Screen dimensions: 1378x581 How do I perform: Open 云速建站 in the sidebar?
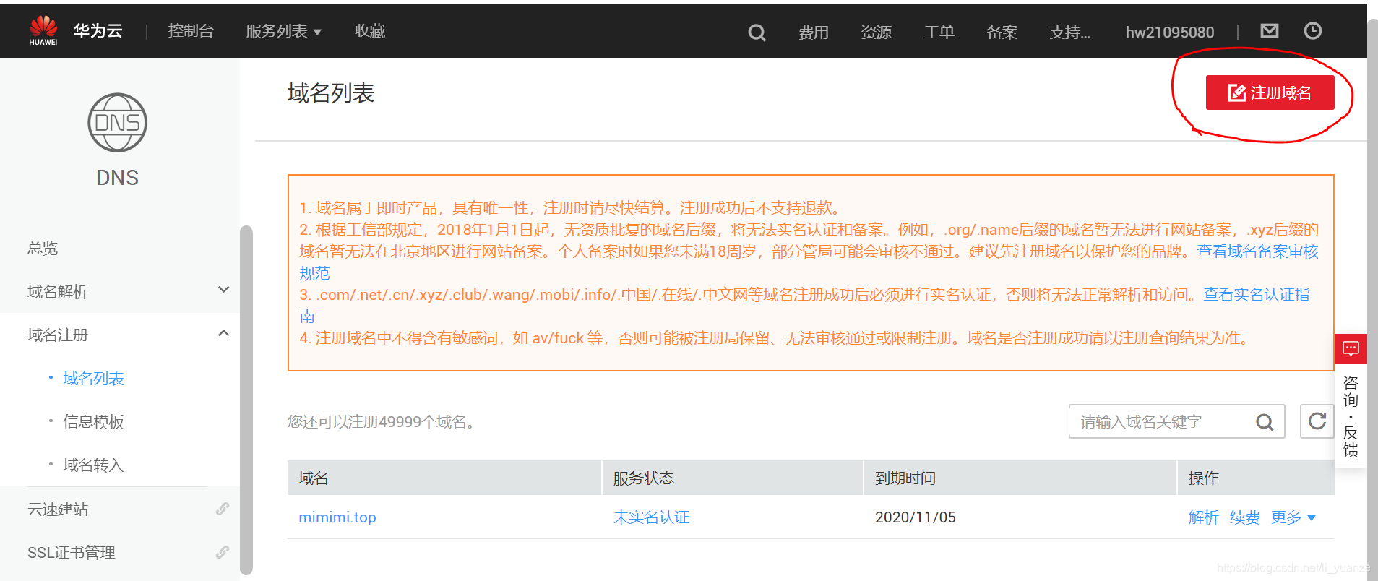(x=58, y=509)
